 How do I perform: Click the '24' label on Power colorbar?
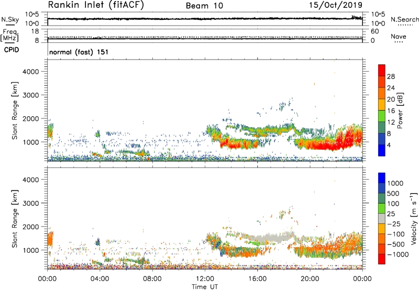391,88
